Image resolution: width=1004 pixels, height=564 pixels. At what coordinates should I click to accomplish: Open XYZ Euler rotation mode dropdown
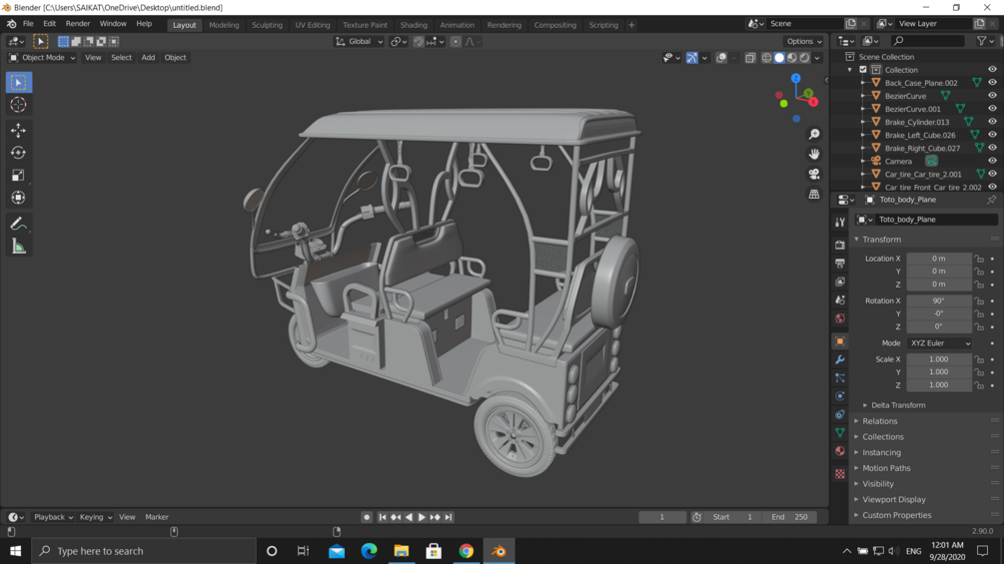(x=939, y=343)
